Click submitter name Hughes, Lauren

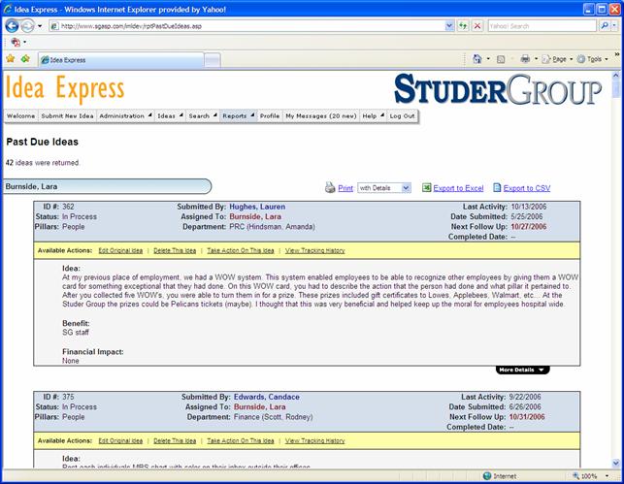pos(257,207)
